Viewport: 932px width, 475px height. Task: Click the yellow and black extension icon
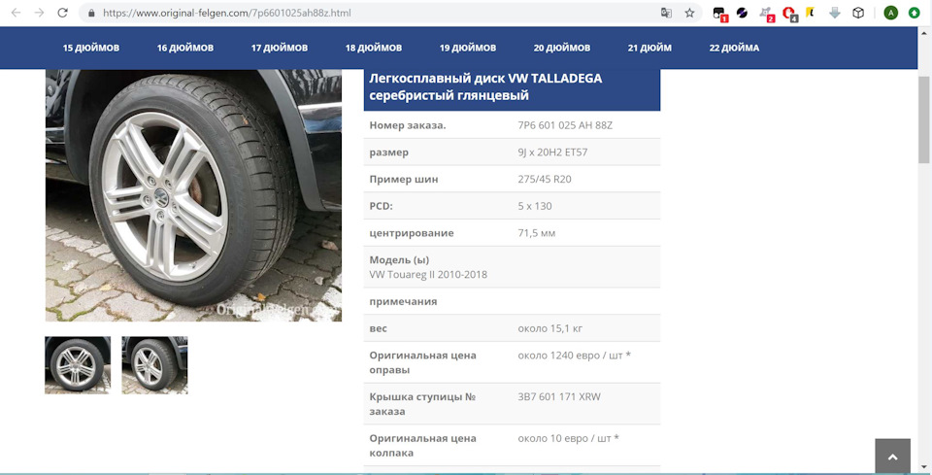coord(810,13)
